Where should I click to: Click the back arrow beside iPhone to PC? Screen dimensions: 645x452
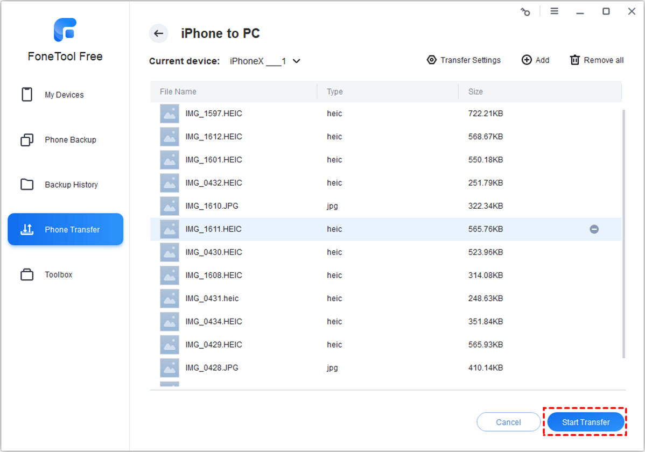(158, 33)
